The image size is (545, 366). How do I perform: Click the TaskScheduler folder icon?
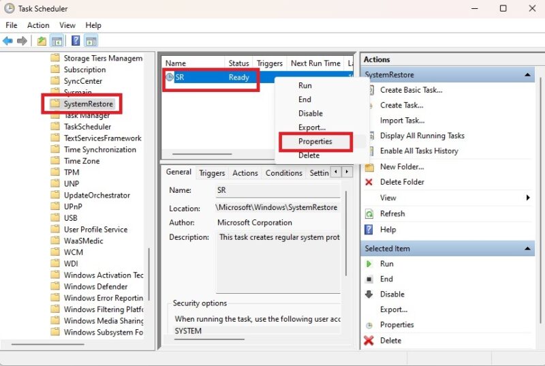click(x=55, y=126)
